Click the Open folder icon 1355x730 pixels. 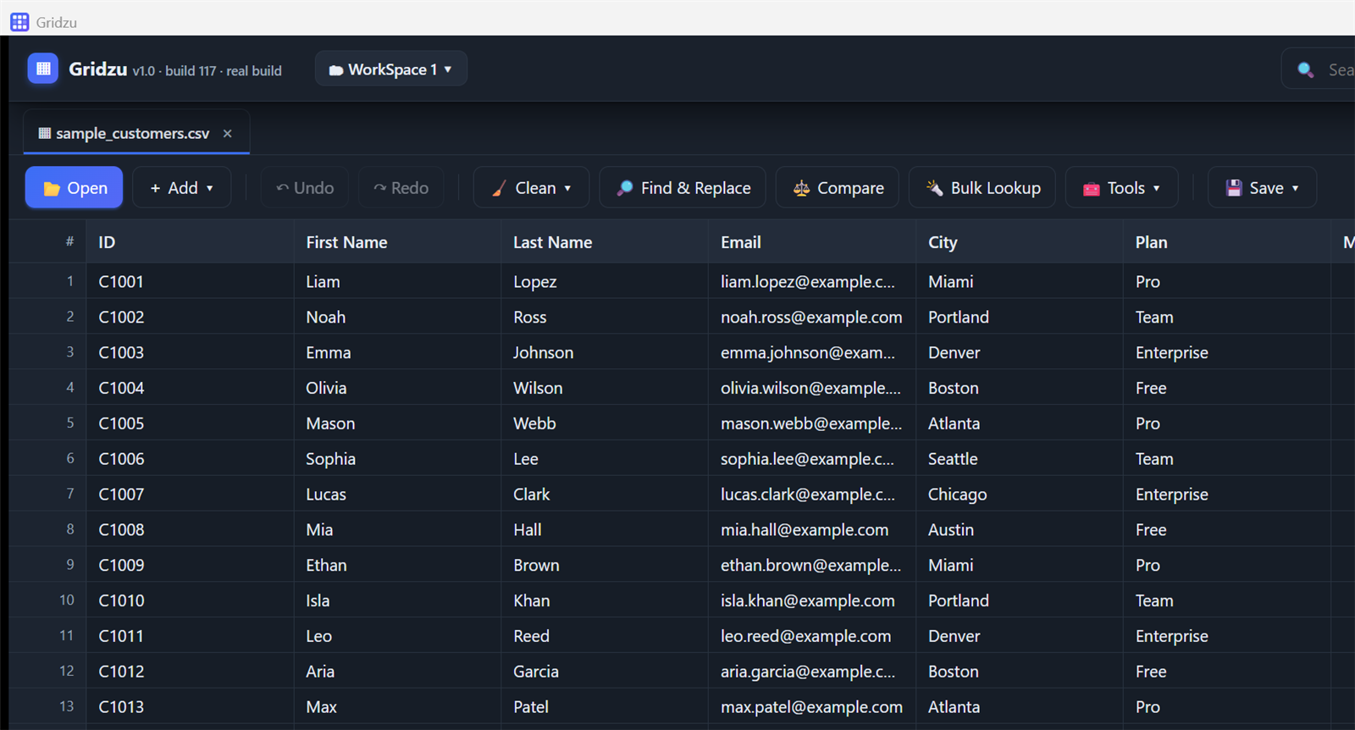tap(52, 188)
